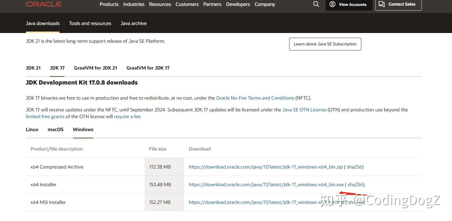Open the Developers menu
This screenshot has height=221, width=452.
[238, 4]
